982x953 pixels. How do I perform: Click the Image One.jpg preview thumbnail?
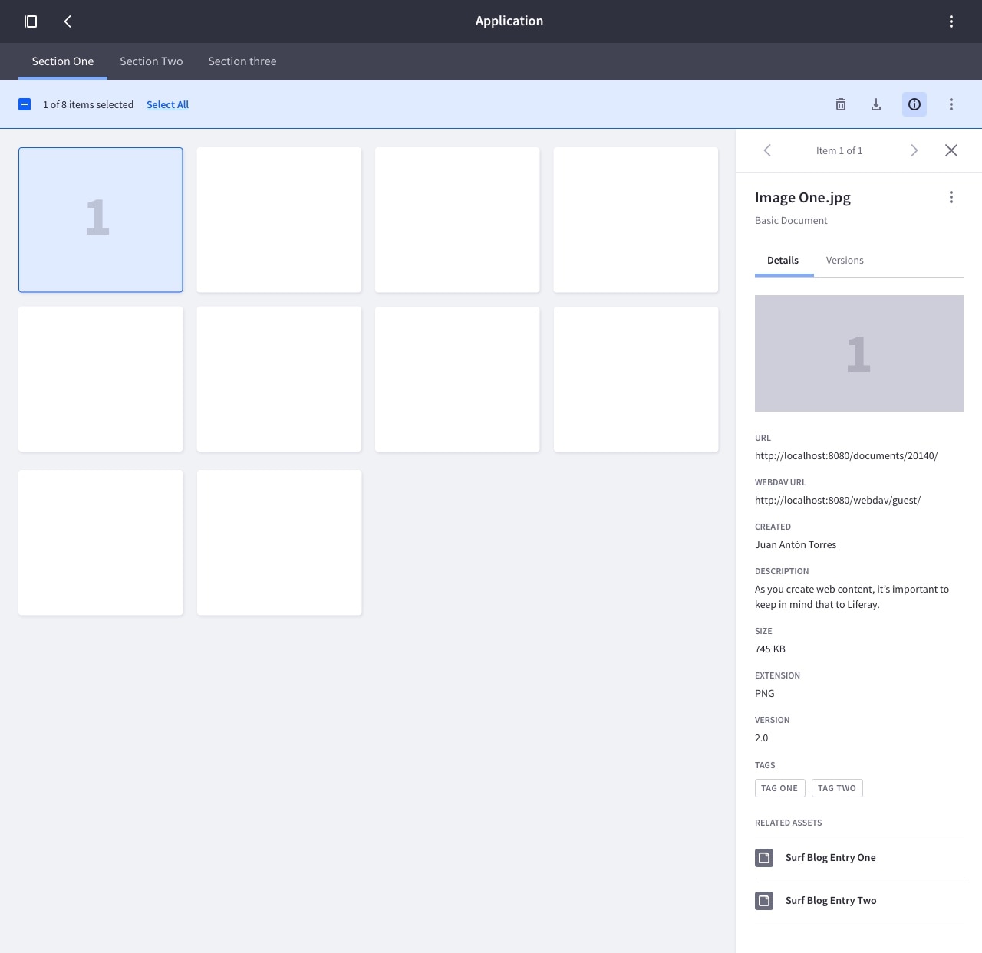coord(858,353)
